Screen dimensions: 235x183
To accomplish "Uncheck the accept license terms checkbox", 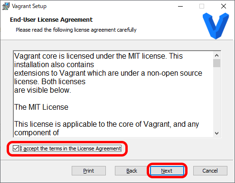I will tap(16, 148).
